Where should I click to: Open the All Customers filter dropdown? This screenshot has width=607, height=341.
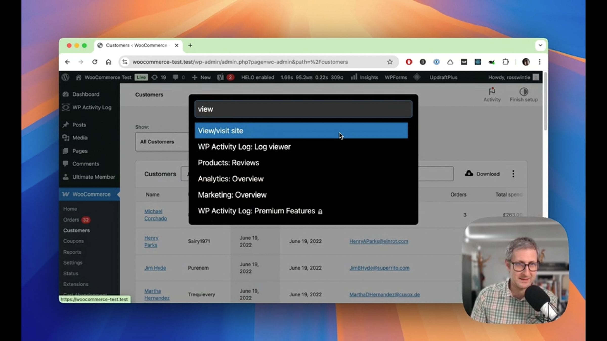(162, 142)
